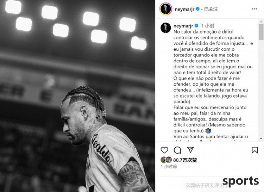Viewport: 264px width, 192px height.
Task: Save post with bookmark icon
Action: click(254, 150)
